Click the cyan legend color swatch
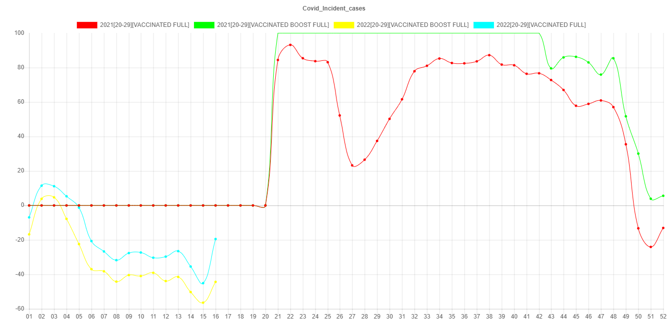 coord(483,25)
